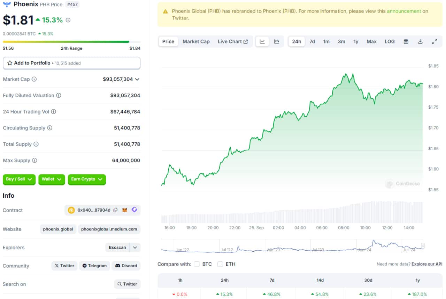Click the warning icon in rebrand notice

166,11
